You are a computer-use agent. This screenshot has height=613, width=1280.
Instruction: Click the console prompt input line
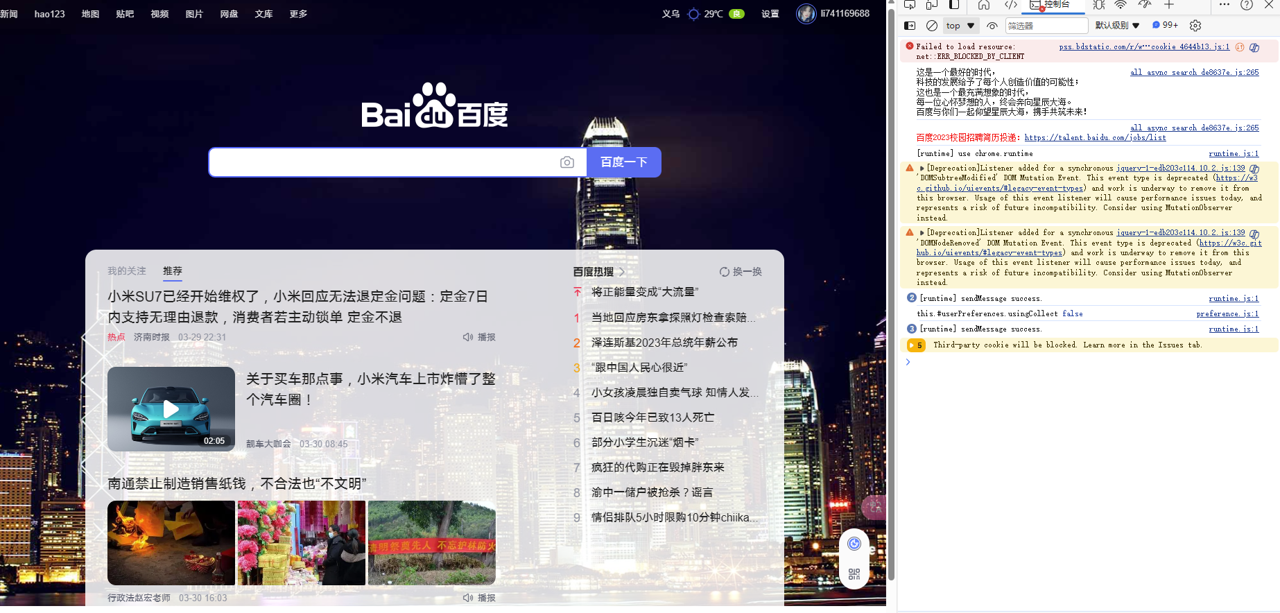pyautogui.click(x=1089, y=362)
